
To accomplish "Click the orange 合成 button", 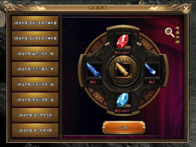I will [x=124, y=127].
